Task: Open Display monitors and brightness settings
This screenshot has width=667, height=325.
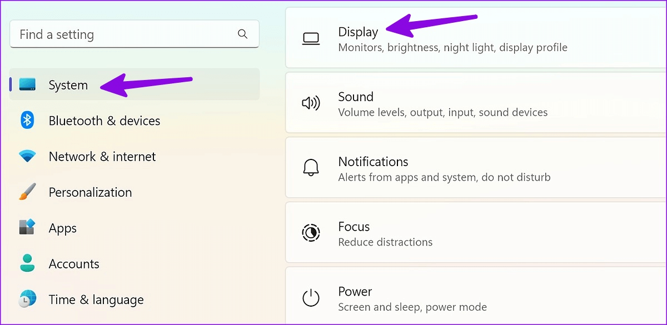Action: (452, 39)
